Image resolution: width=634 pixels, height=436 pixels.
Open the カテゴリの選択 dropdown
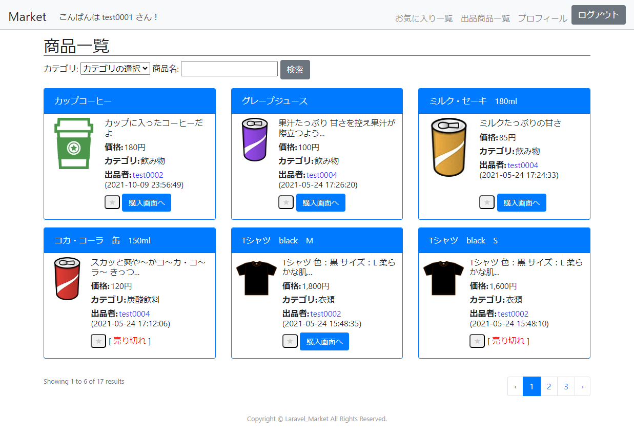pyautogui.click(x=115, y=69)
